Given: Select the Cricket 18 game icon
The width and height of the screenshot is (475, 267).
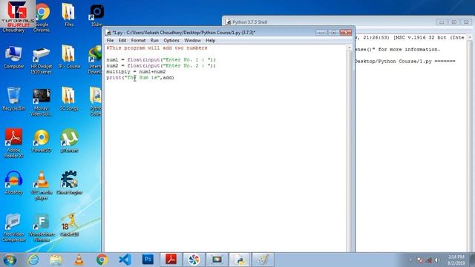Looking at the screenshot, I should point(69,225).
